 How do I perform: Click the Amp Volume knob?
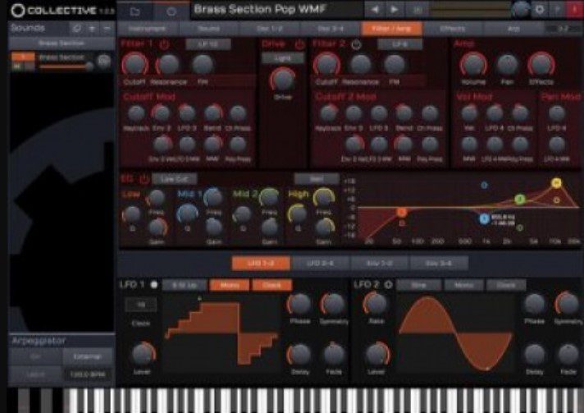473,64
